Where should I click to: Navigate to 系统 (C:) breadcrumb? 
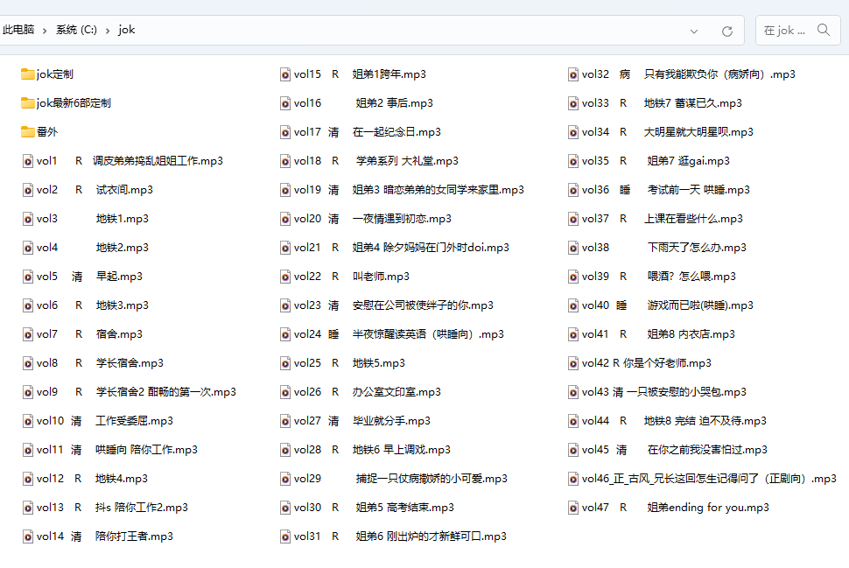[76, 30]
